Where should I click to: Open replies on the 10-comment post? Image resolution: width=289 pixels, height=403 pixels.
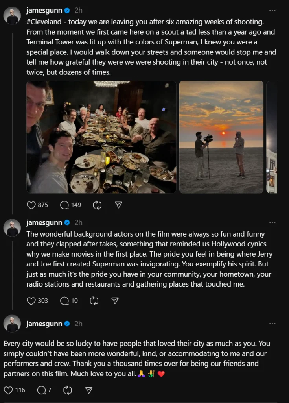pos(64,301)
